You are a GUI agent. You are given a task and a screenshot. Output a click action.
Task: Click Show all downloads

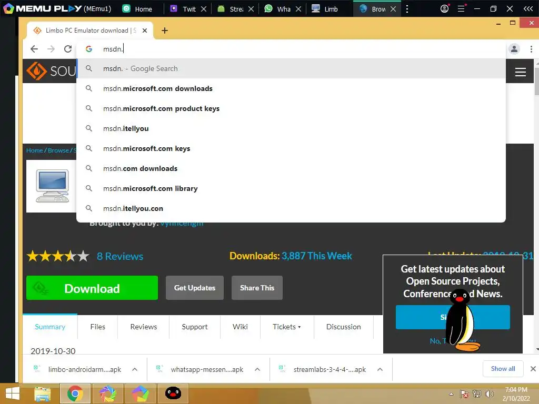(503, 369)
